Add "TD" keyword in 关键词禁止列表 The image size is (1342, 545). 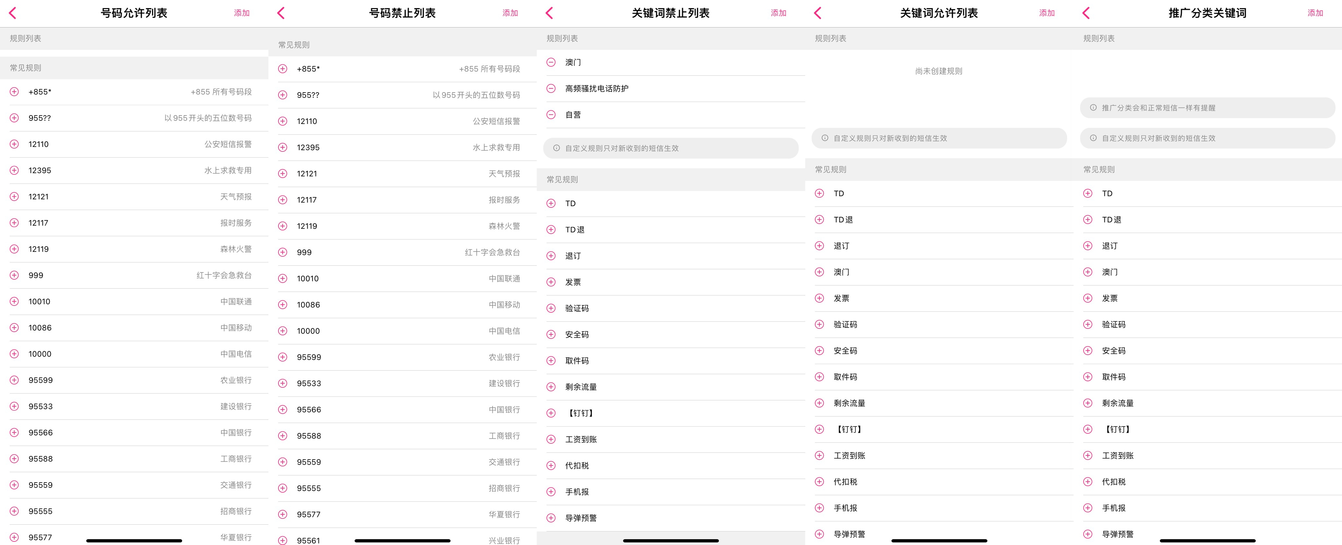551,203
